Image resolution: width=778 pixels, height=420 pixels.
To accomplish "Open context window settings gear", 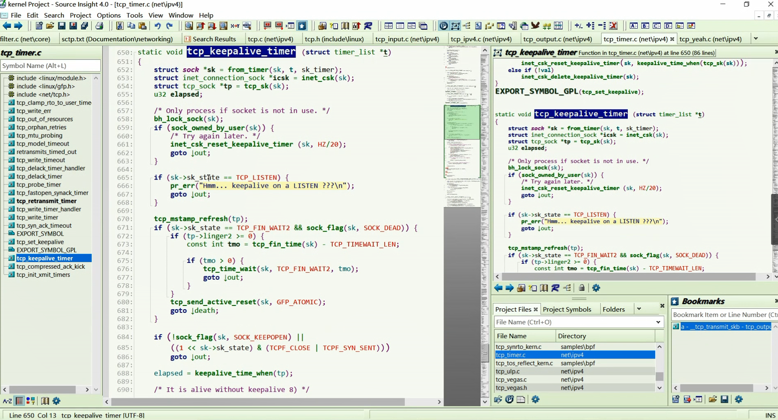I will (x=596, y=288).
